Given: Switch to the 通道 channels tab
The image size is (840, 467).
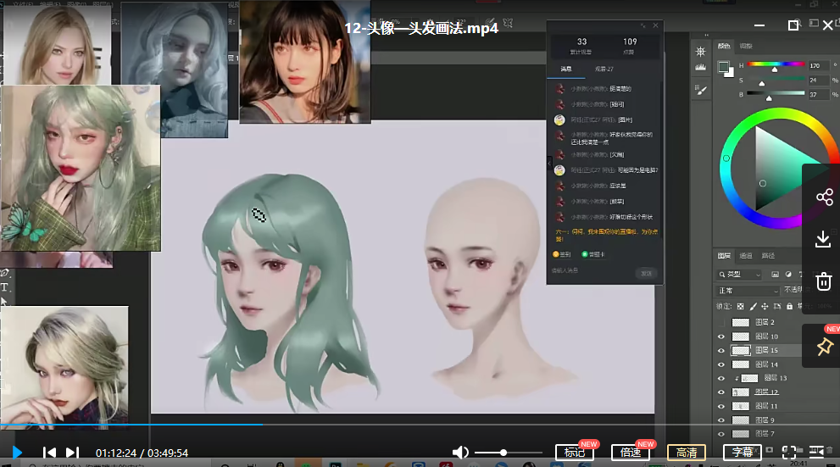Looking at the screenshot, I should (746, 255).
